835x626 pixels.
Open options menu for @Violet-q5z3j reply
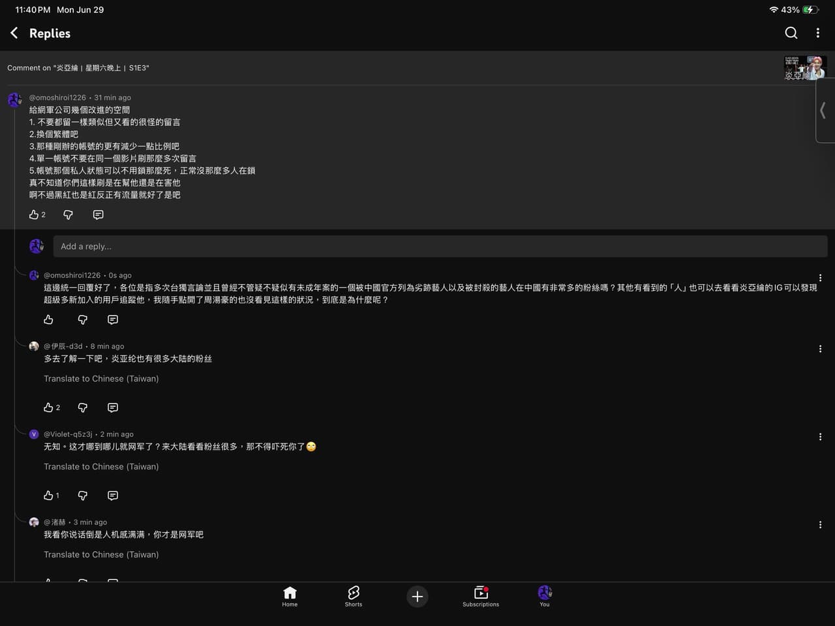pos(820,437)
